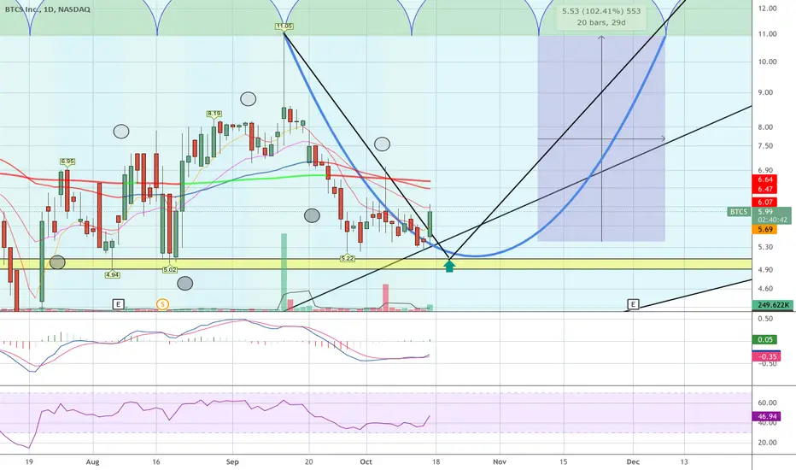Select the ellipse near the 9.00 level

point(249,98)
